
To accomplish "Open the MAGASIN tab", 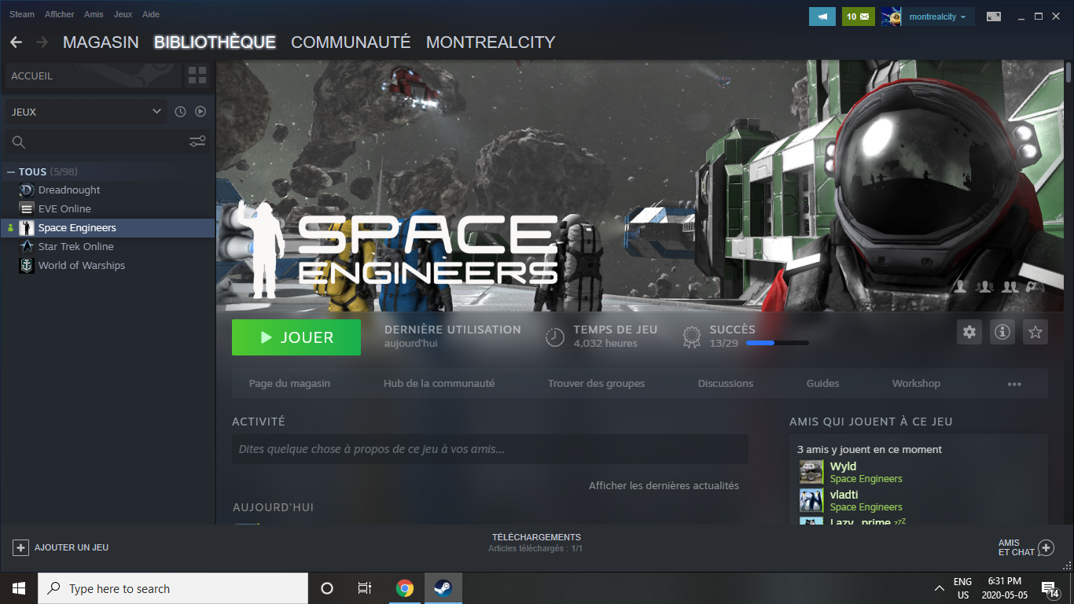I will pyautogui.click(x=101, y=42).
